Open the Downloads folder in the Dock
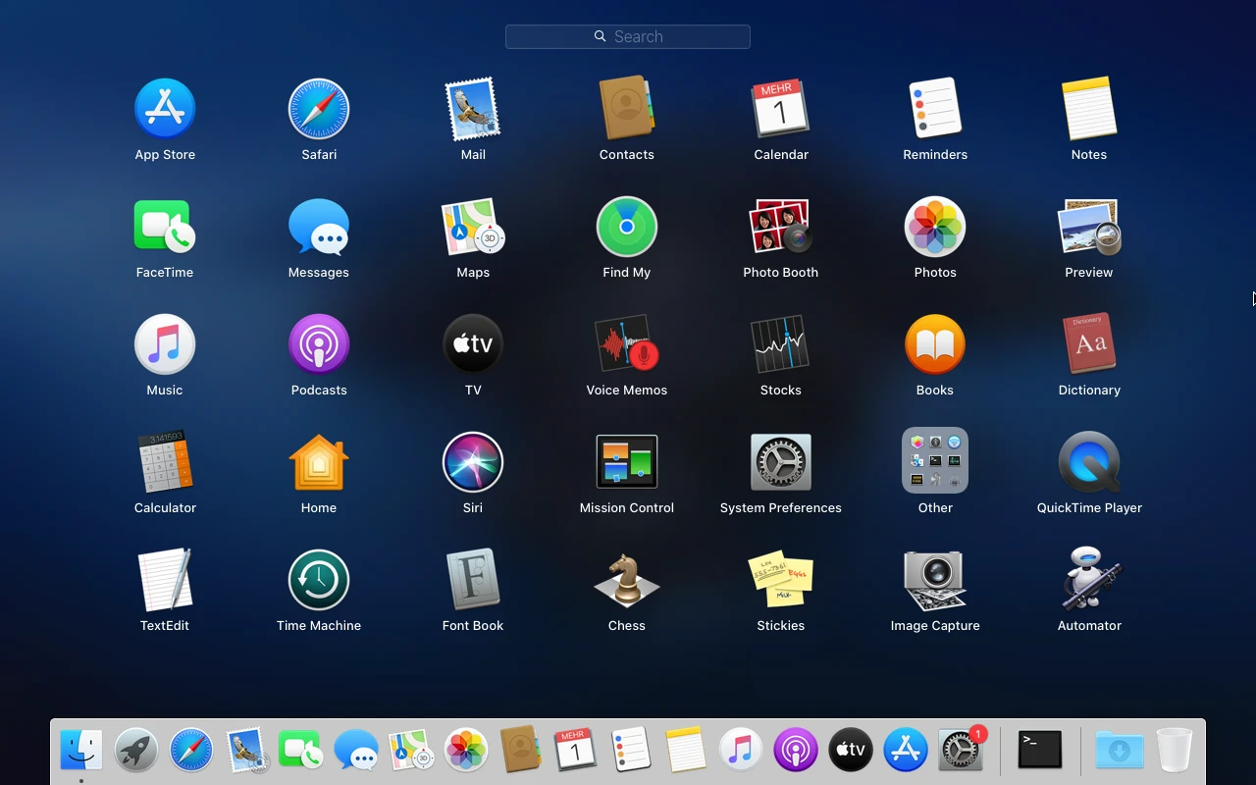This screenshot has height=785, width=1256. (1120, 751)
